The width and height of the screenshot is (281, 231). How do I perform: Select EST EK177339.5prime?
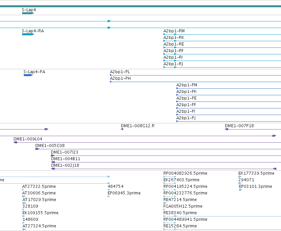point(257,173)
